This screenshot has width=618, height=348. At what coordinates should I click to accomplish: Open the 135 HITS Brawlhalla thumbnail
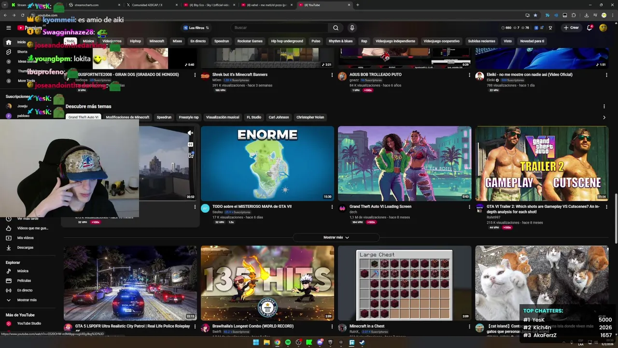(x=267, y=283)
